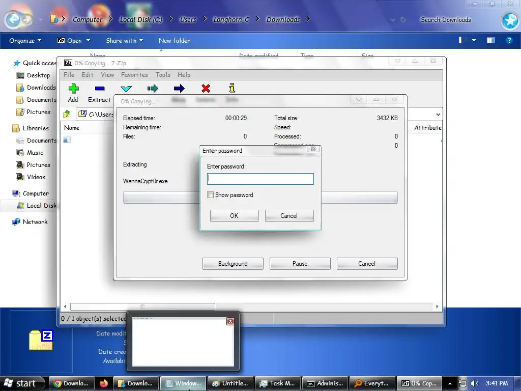Focus the Enter password text field
The width and height of the screenshot is (521, 391).
coord(260,179)
